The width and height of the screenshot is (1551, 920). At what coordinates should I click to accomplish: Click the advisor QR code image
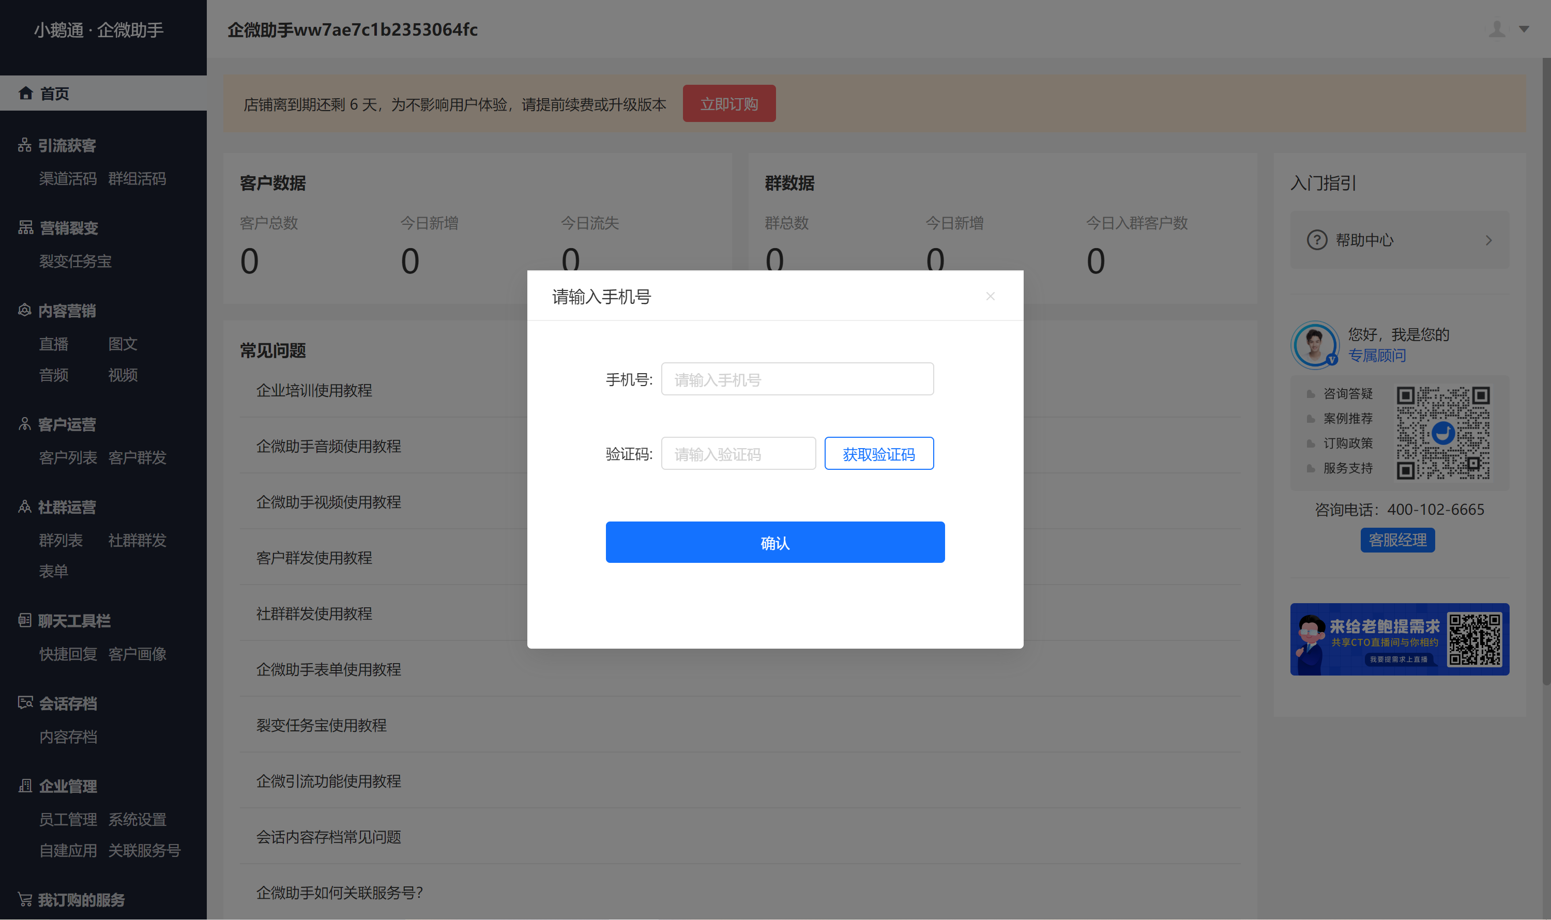tap(1443, 432)
